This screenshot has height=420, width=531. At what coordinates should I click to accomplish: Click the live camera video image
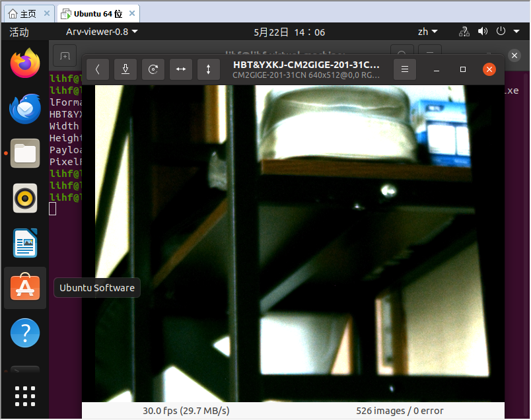(x=293, y=243)
